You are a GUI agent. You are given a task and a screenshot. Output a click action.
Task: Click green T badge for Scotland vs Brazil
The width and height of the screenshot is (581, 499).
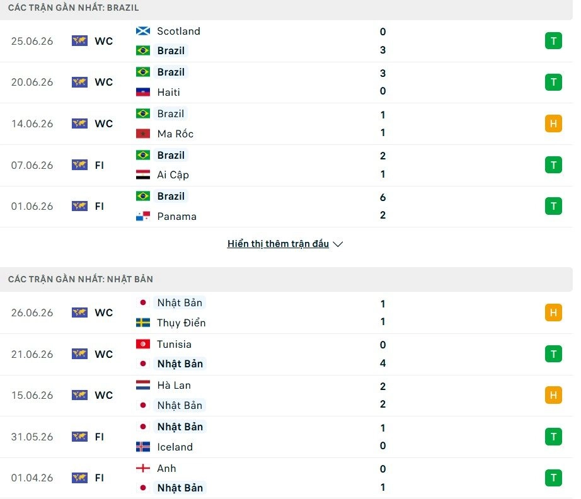pyautogui.click(x=553, y=41)
